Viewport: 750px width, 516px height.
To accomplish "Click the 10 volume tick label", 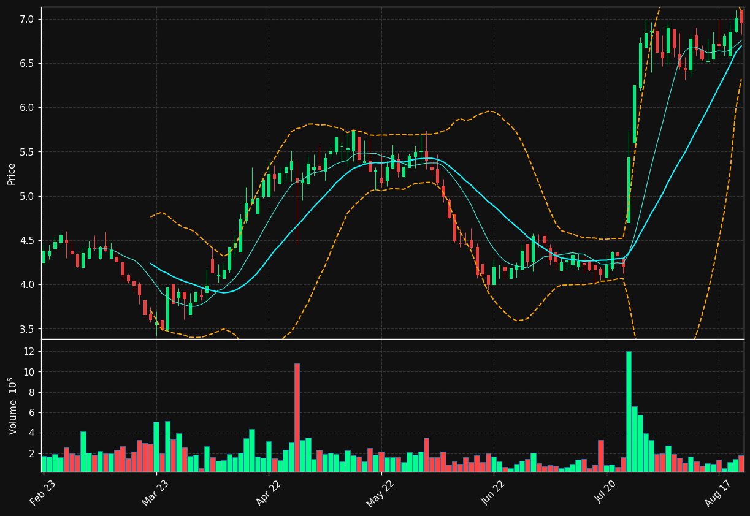I will [29, 372].
